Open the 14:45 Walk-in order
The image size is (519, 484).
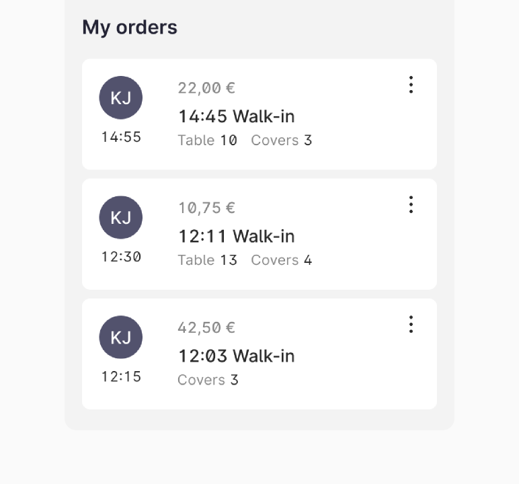[237, 116]
